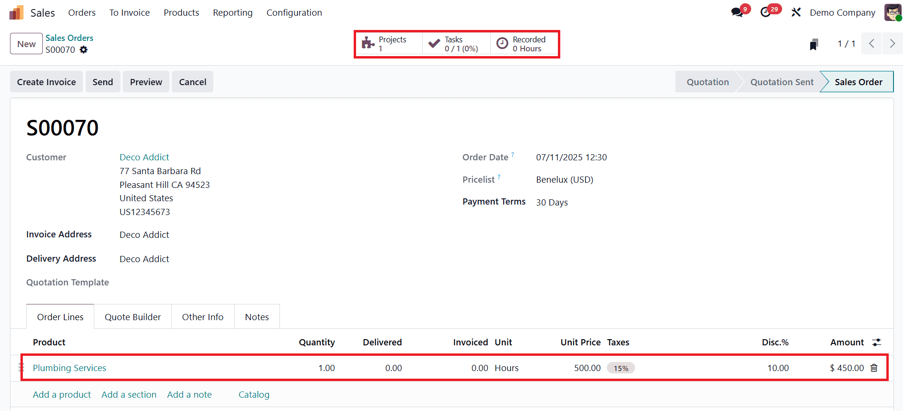Click the Order Date help question mark
Screen dimensions: 903x411
pyautogui.click(x=513, y=154)
